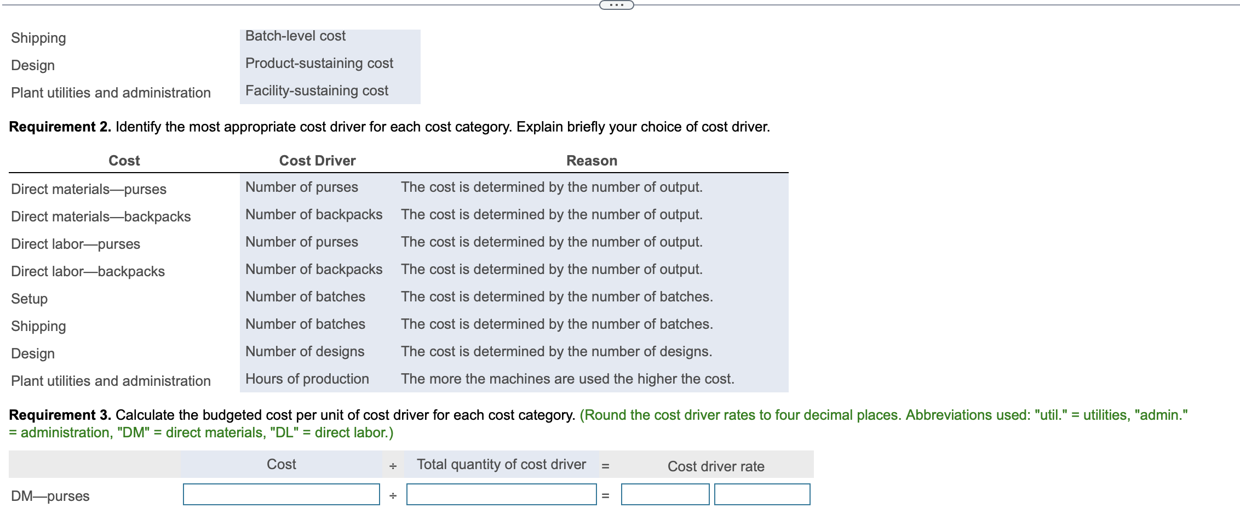Click Direct materials—backpacks row label
1240x525 pixels.
[101, 217]
